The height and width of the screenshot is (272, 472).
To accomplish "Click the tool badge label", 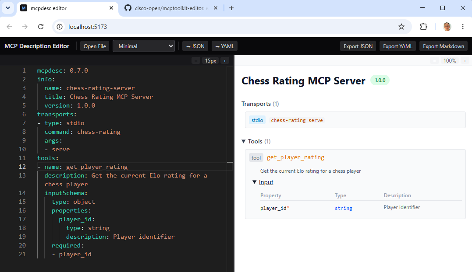I will coord(256,157).
